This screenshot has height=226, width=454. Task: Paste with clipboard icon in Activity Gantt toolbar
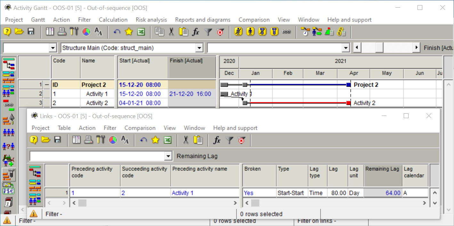tap(183, 32)
